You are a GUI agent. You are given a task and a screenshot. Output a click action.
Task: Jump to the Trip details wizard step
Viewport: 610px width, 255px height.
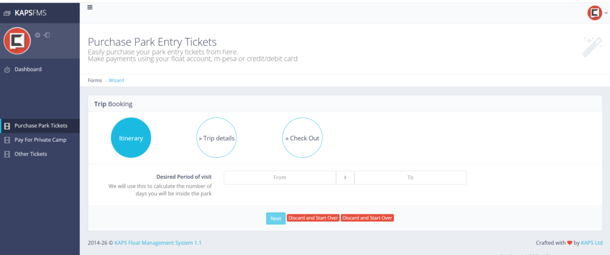tap(217, 138)
